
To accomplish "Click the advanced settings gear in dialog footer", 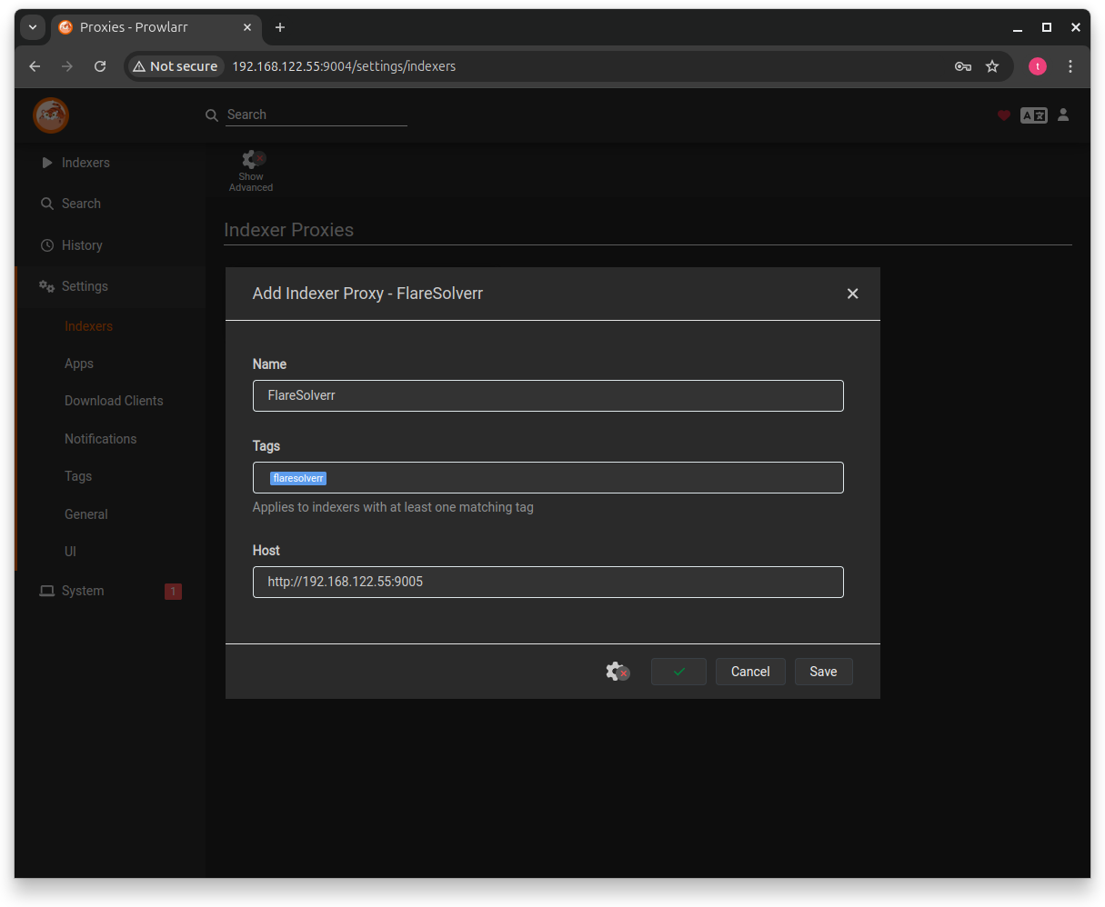I will point(617,671).
